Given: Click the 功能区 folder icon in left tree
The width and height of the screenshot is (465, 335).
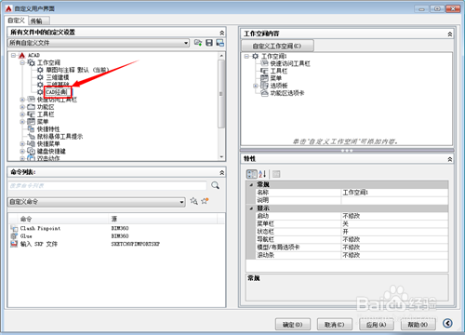Looking at the screenshot, I should pyautogui.click(x=31, y=107).
